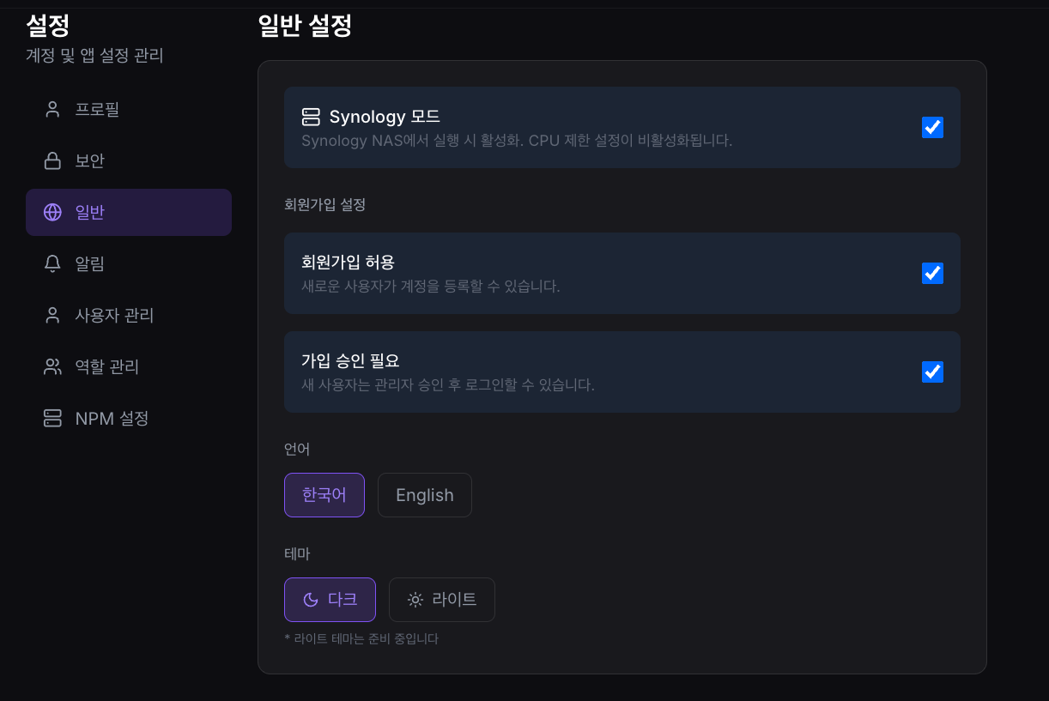Toggle off 가입 승인 필요
The image size is (1049, 701).
click(932, 372)
